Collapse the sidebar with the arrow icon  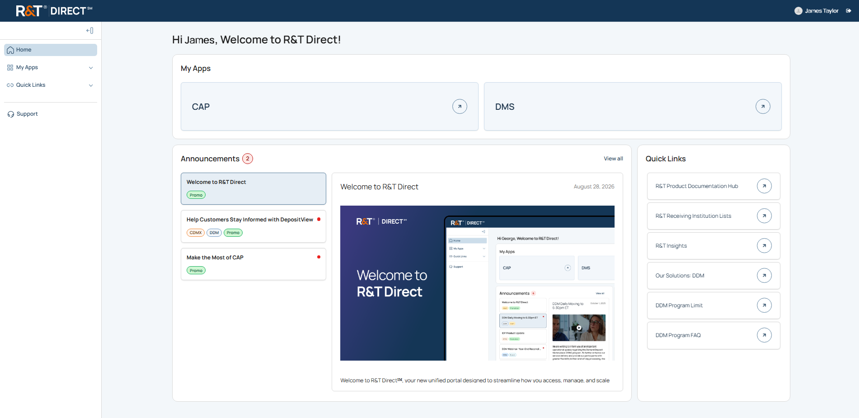90,31
